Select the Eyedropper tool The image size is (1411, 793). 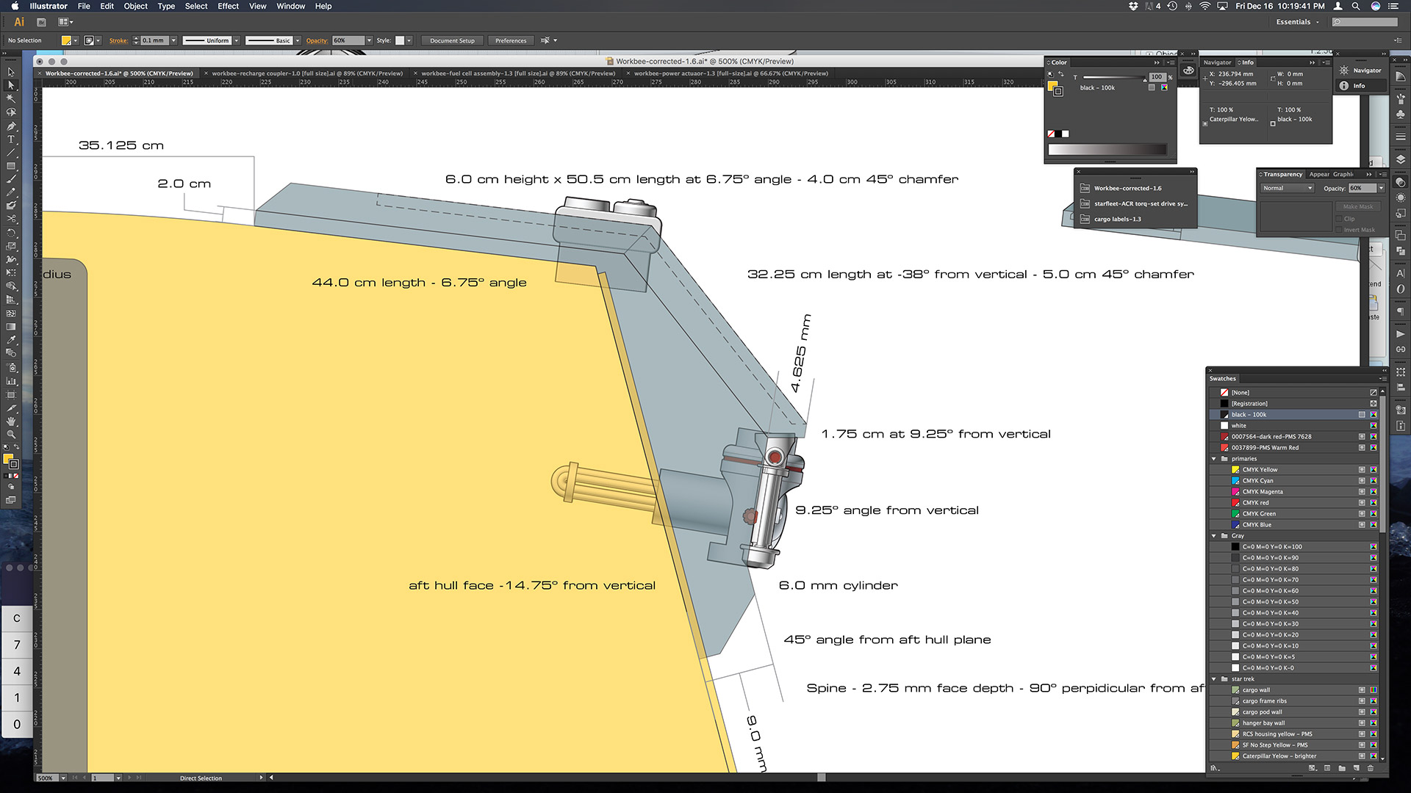[11, 340]
